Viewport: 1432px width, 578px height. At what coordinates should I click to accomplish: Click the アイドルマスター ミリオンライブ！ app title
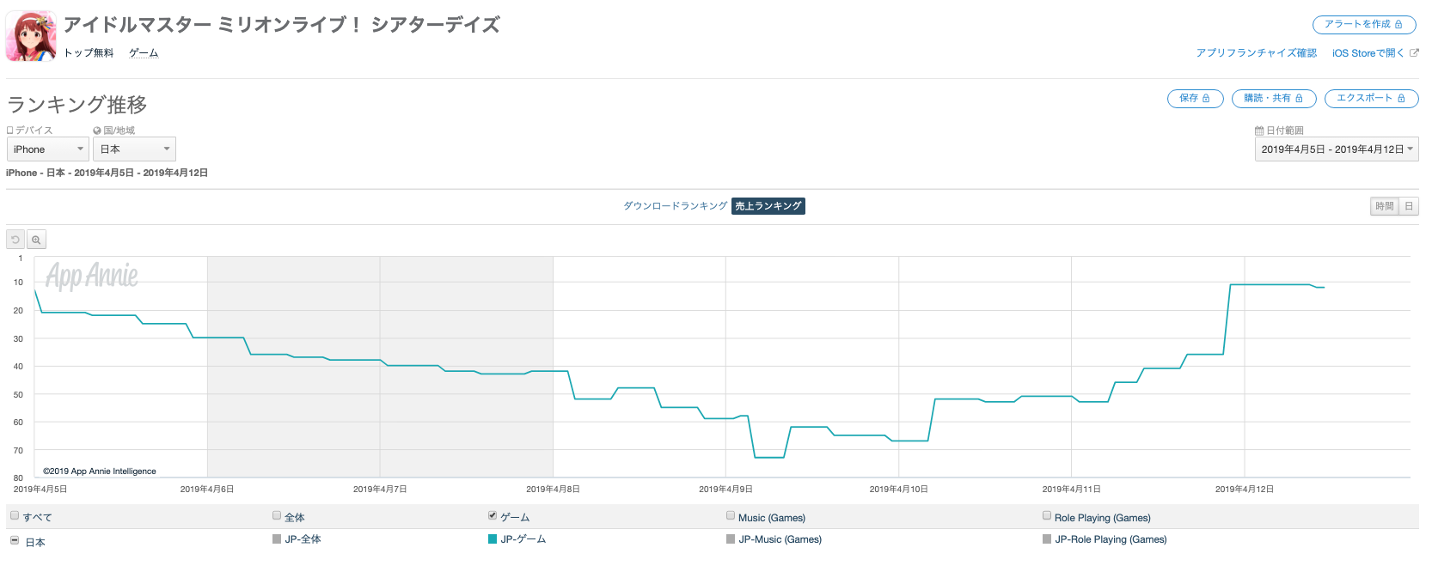click(282, 25)
